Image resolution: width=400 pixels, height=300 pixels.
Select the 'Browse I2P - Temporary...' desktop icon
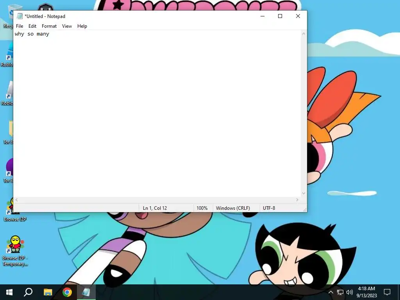[15, 251]
